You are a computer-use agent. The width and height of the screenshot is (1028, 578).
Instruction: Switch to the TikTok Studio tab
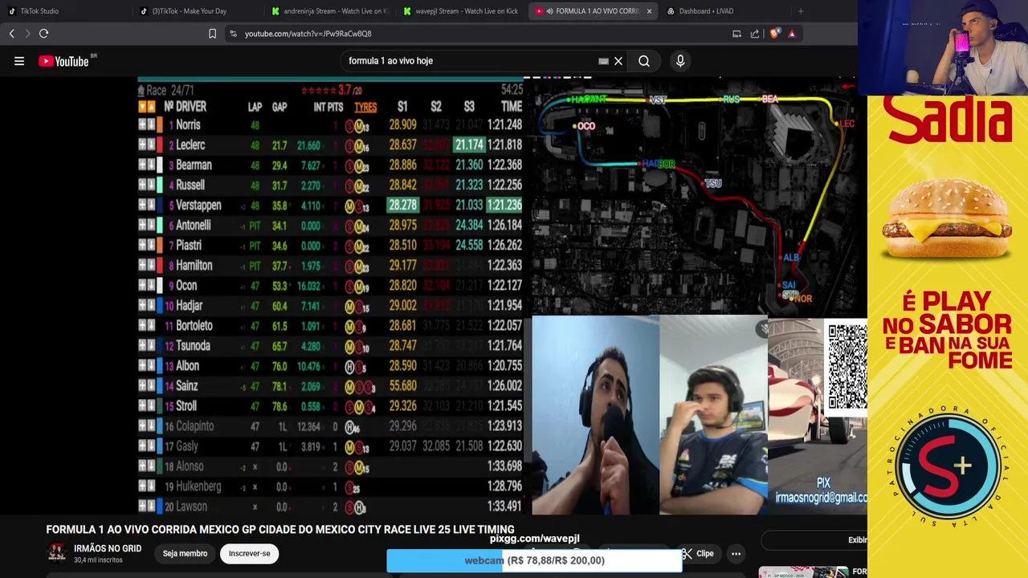point(66,11)
